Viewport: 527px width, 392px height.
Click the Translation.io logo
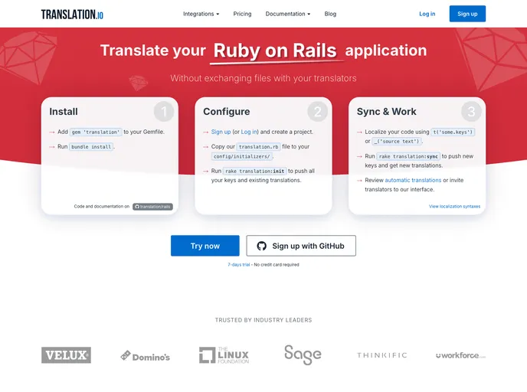click(72, 14)
